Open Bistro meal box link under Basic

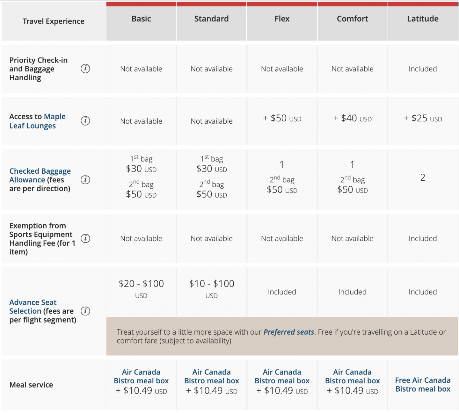141,377
